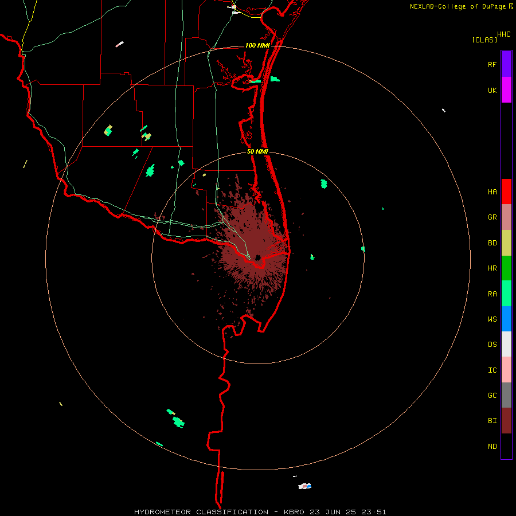Click the large green rain echo south-southwest of radar
516x516 pixels.
pos(179,422)
